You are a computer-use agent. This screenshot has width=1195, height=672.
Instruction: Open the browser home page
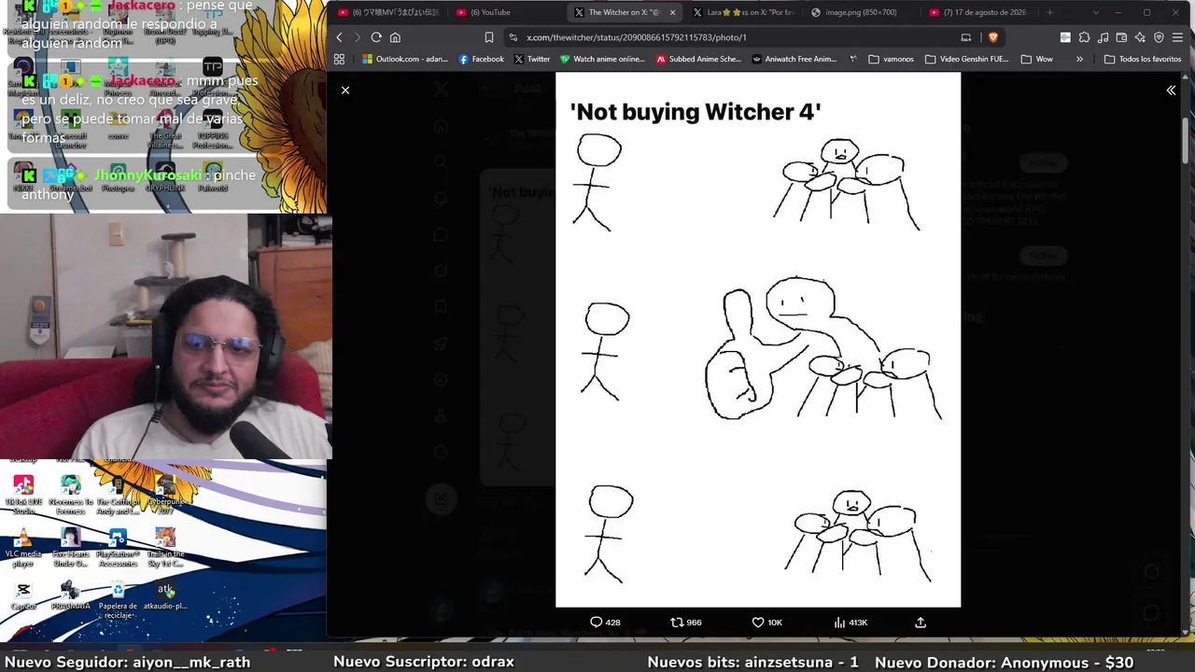click(x=395, y=37)
